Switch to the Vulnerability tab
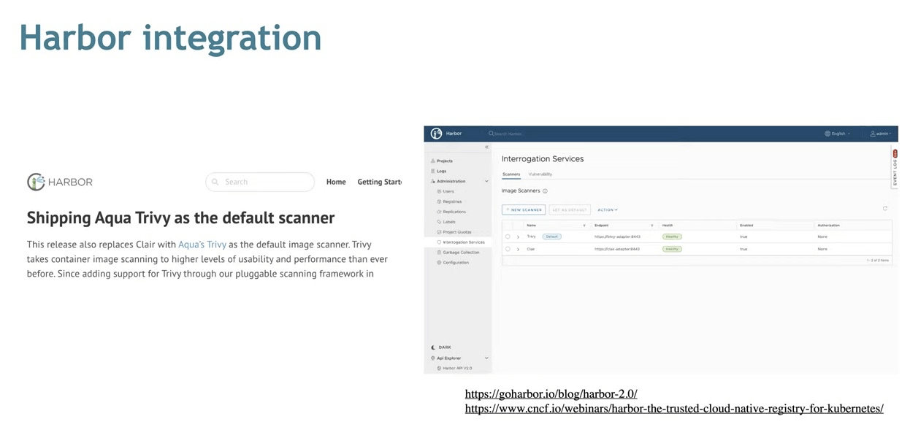Screen dimensions: 910x427 click(x=540, y=174)
